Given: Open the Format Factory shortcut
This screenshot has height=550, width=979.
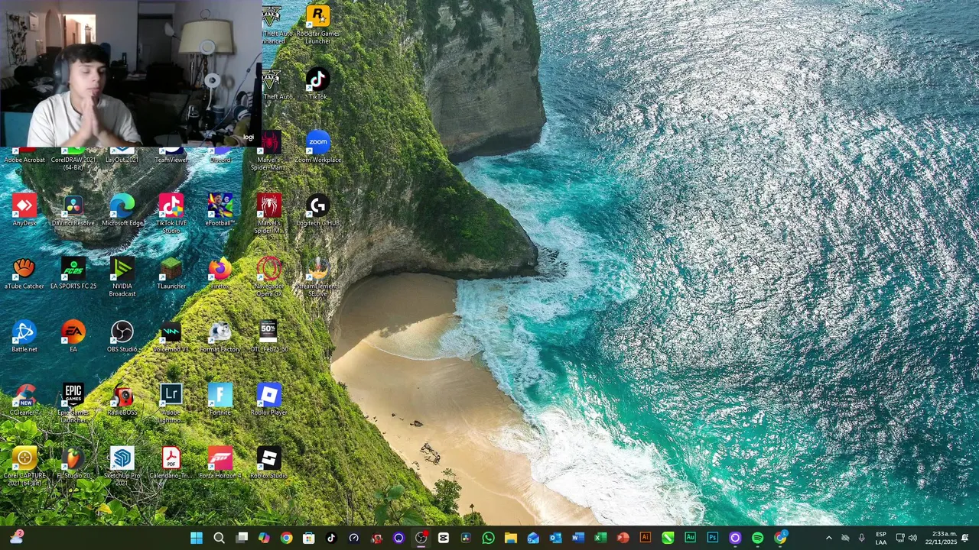Looking at the screenshot, I should pyautogui.click(x=220, y=337).
